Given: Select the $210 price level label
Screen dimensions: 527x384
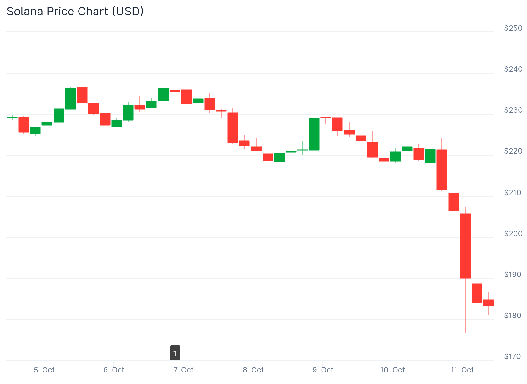Looking at the screenshot, I should click(513, 193).
